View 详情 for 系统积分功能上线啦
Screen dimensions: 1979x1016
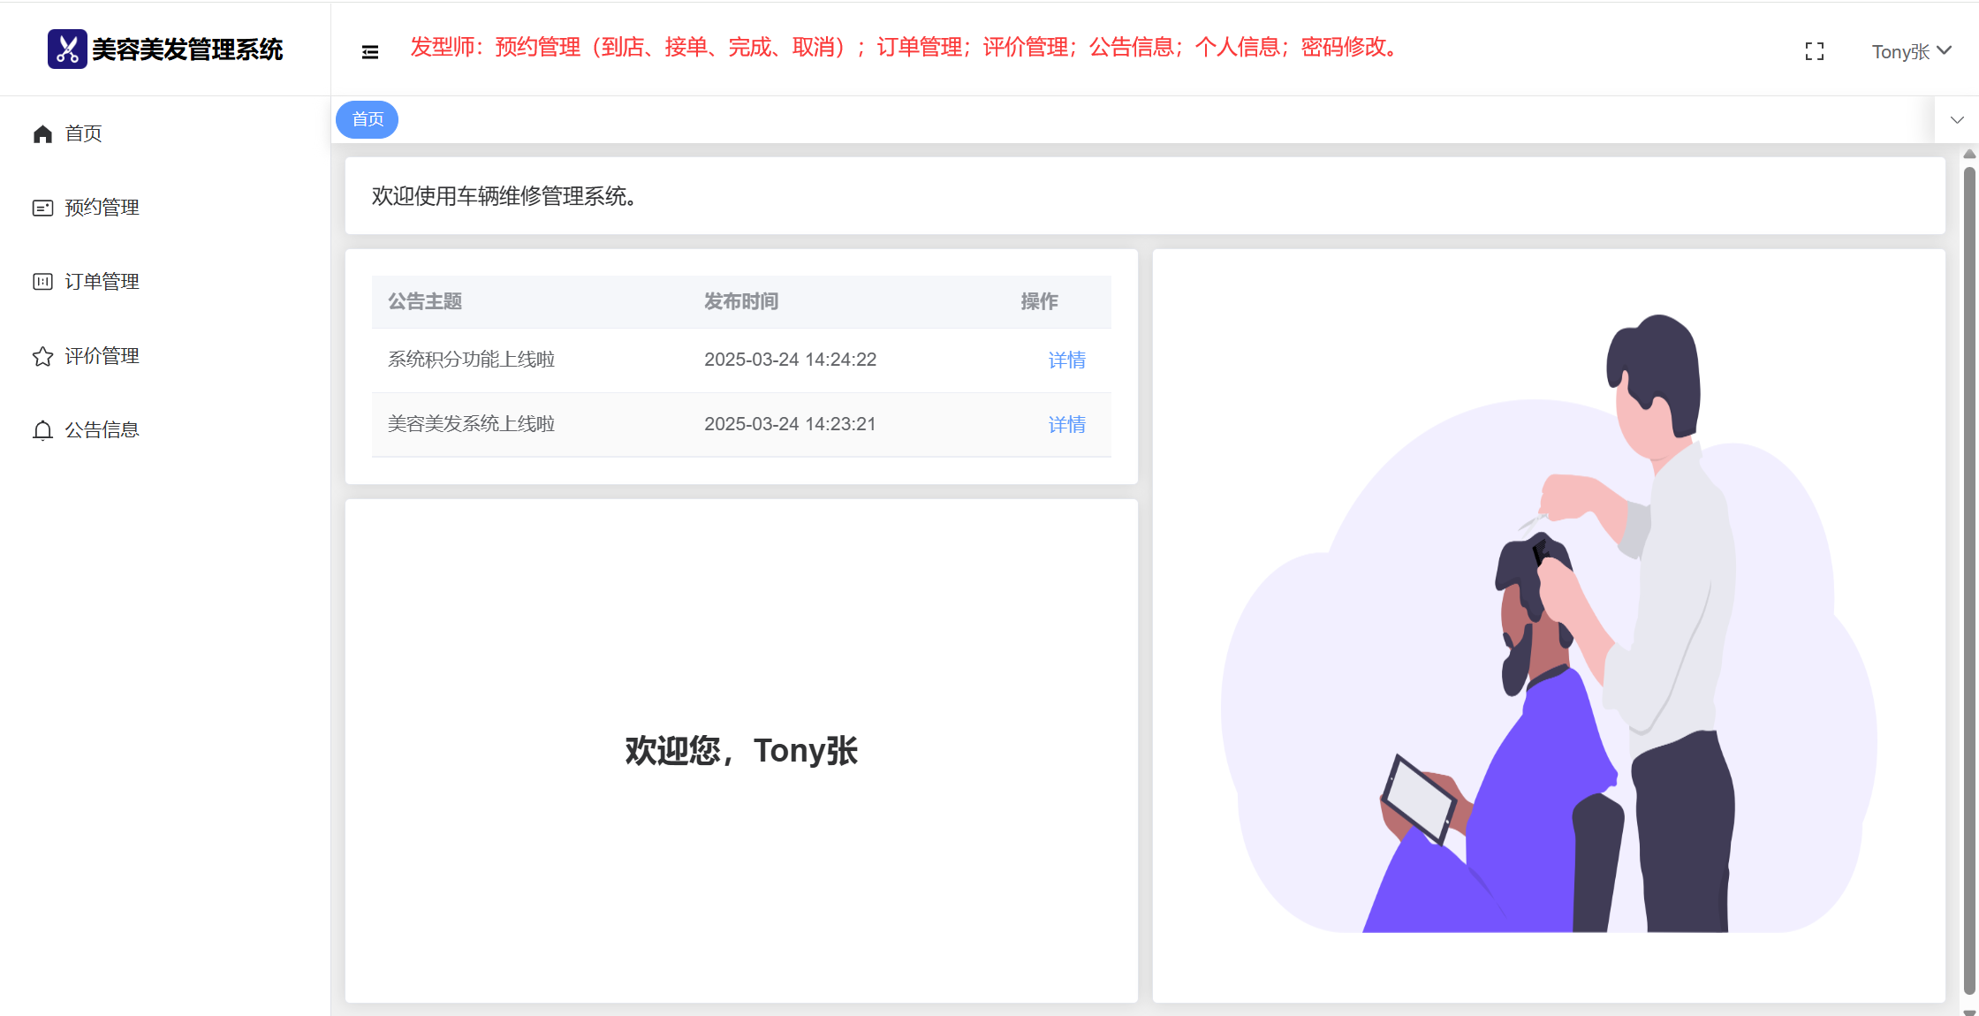pyautogui.click(x=1066, y=360)
